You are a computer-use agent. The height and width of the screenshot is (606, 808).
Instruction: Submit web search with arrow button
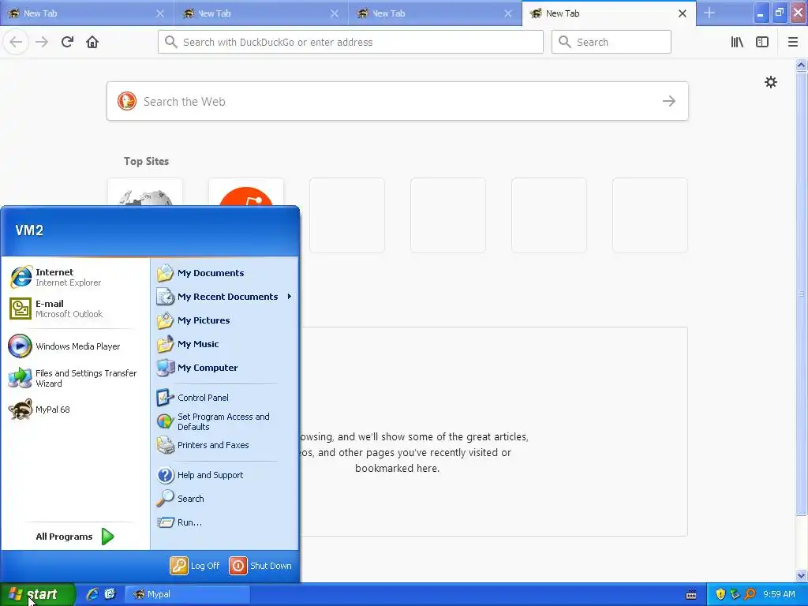669,101
